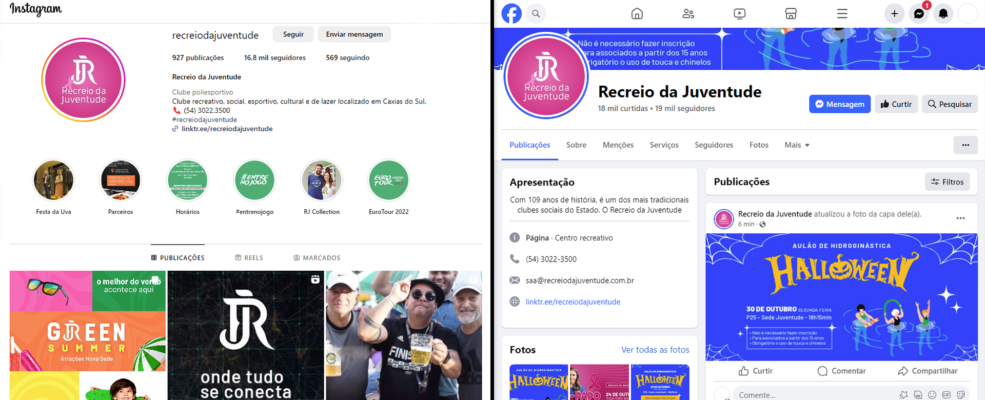Open emoji picker in comment box
Viewport: 985px width, 400px height.
932,395
